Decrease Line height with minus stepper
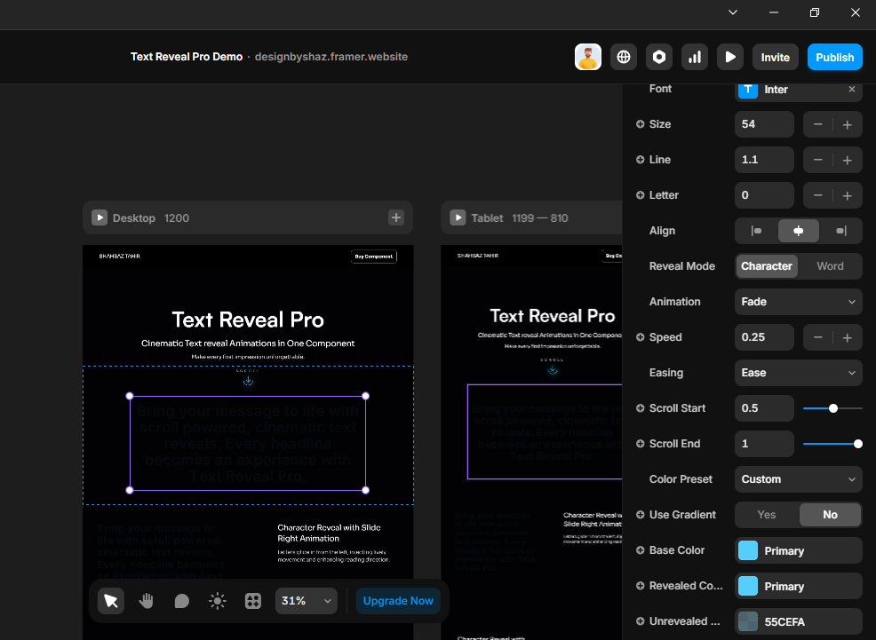876x640 pixels. click(818, 160)
